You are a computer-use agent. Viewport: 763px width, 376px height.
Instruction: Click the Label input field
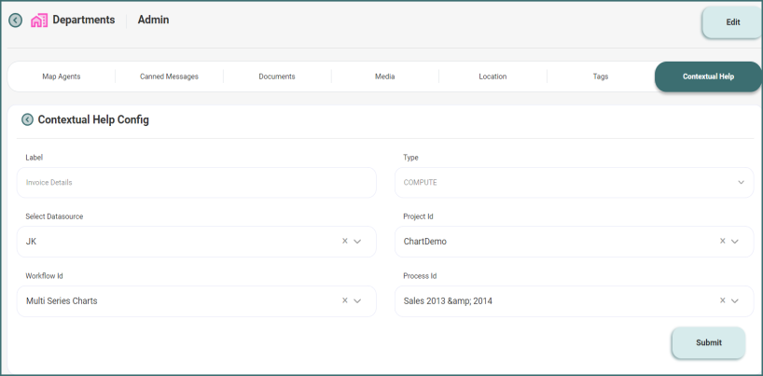196,183
